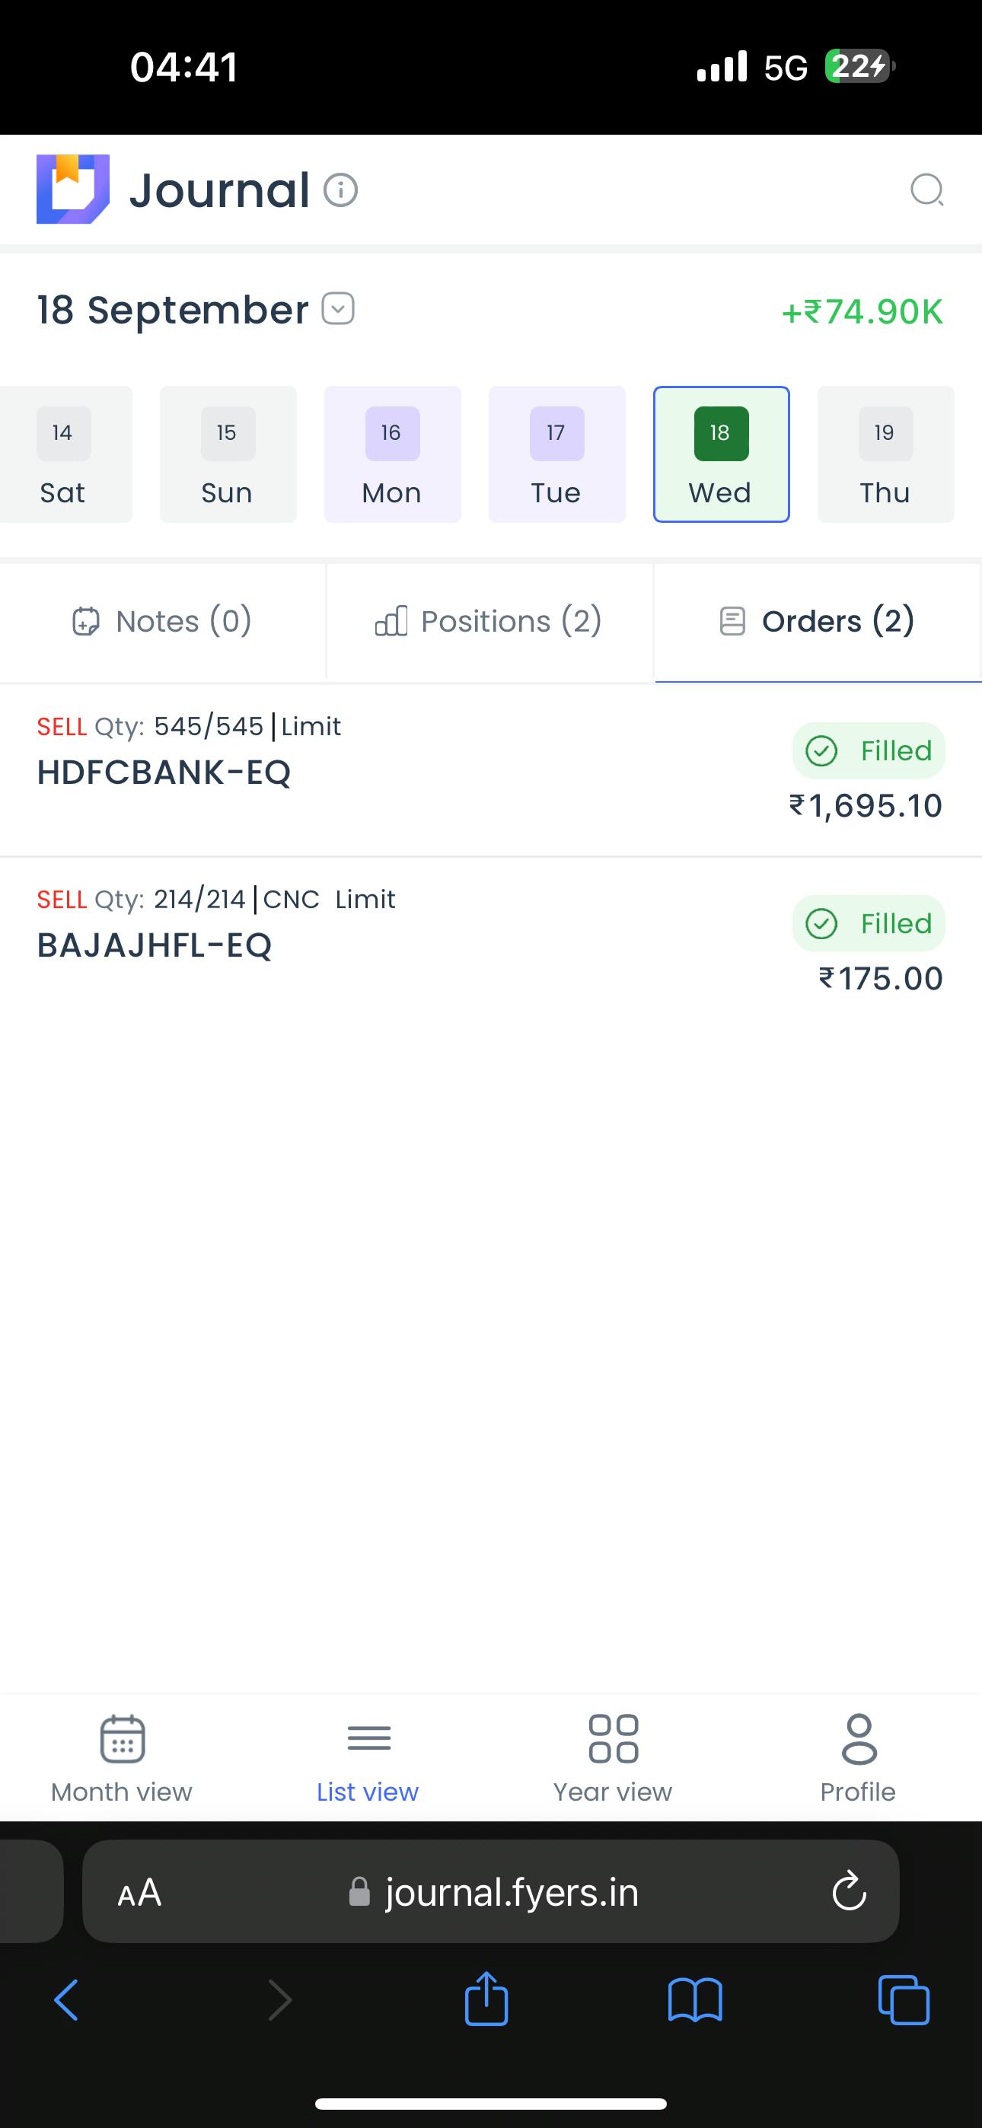Open Safari bookmarks book icon
Screen dimensions: 982x2128
pos(694,2000)
